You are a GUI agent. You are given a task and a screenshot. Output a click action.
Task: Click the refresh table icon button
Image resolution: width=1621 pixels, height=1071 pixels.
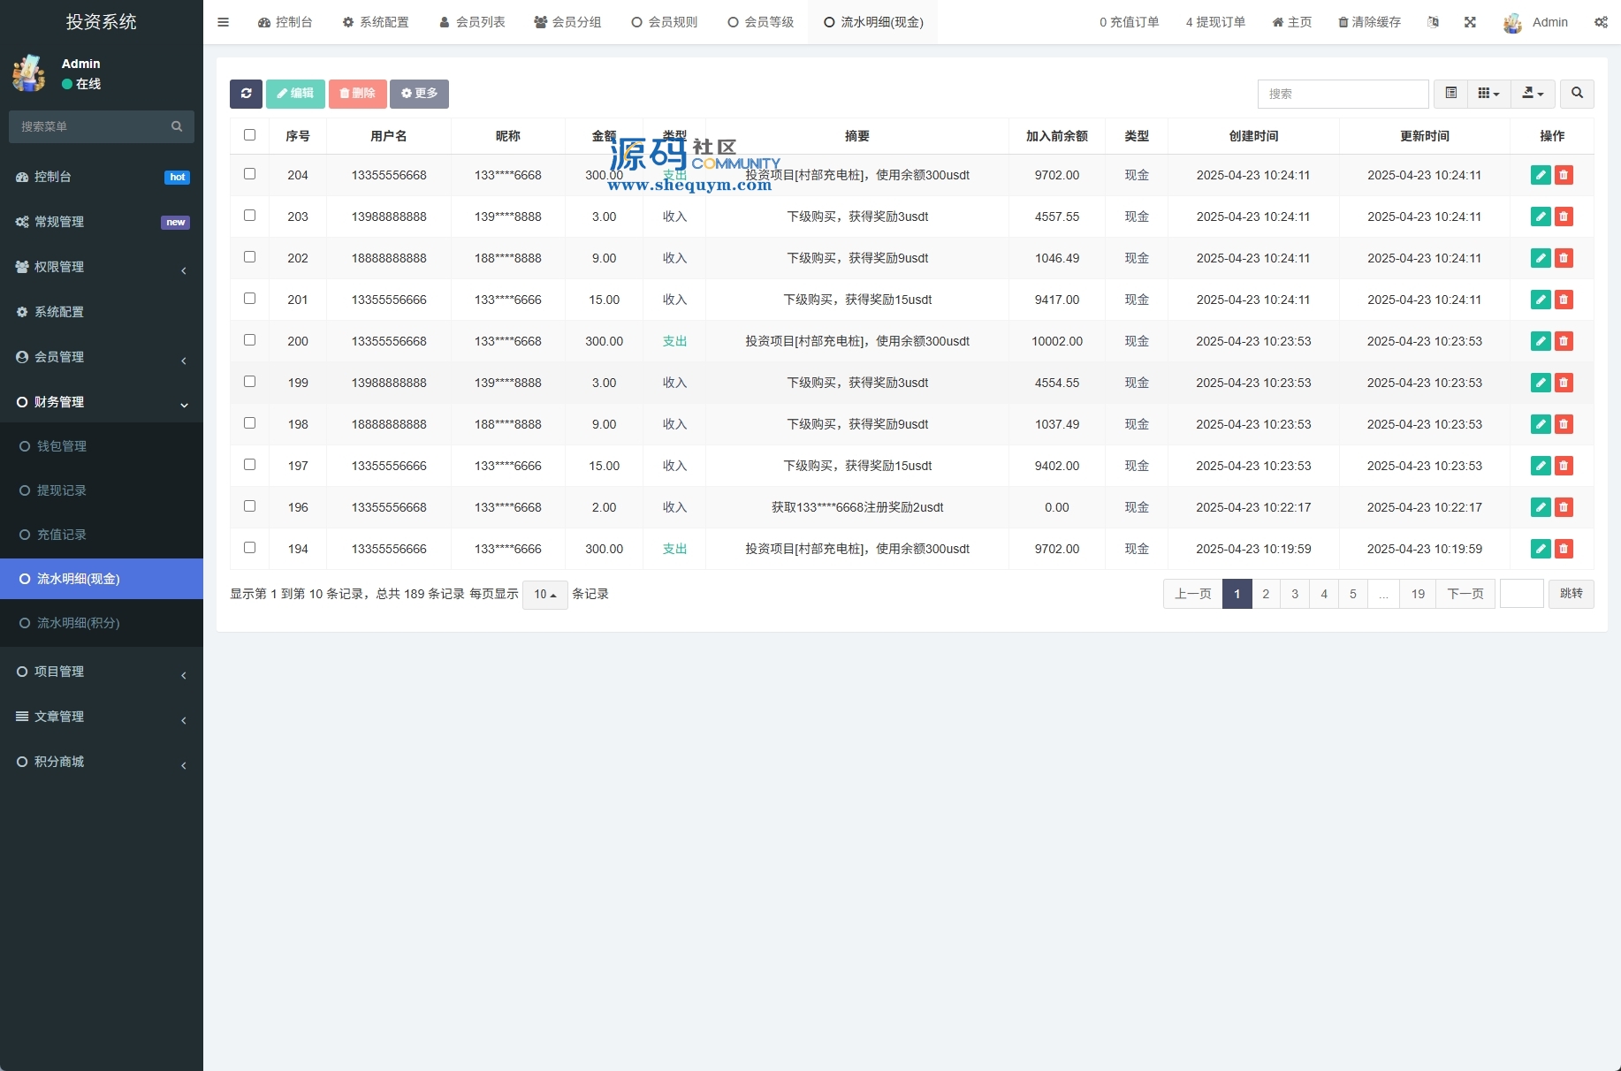pyautogui.click(x=246, y=94)
